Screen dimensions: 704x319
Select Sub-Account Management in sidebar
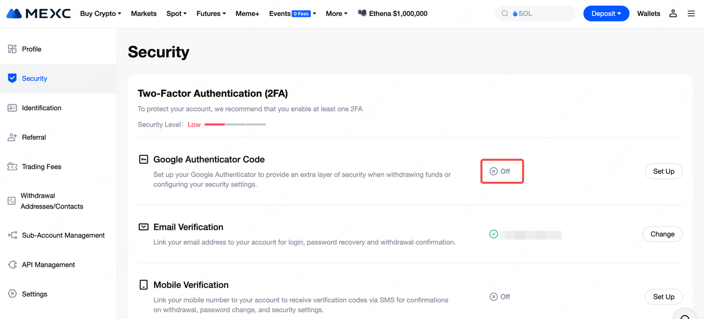pos(63,235)
